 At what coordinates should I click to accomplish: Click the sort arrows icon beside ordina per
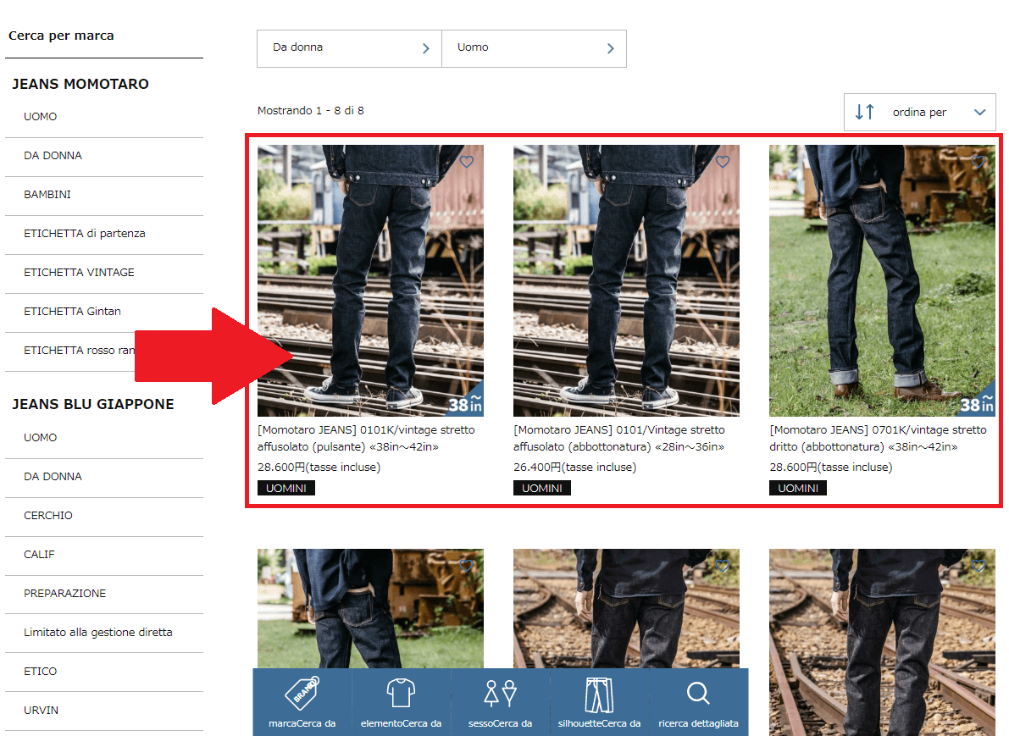click(864, 112)
